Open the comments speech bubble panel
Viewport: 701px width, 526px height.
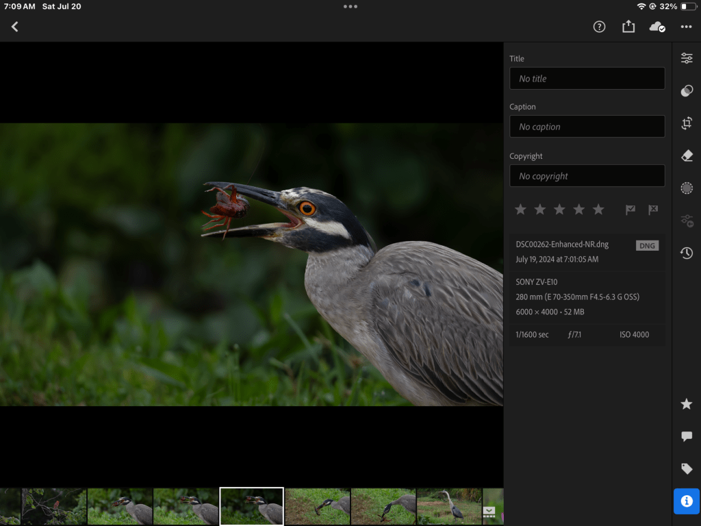coord(687,436)
